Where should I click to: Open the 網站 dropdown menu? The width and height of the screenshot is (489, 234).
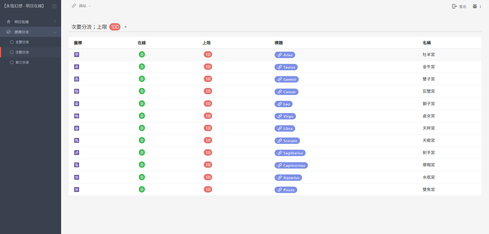coord(82,6)
